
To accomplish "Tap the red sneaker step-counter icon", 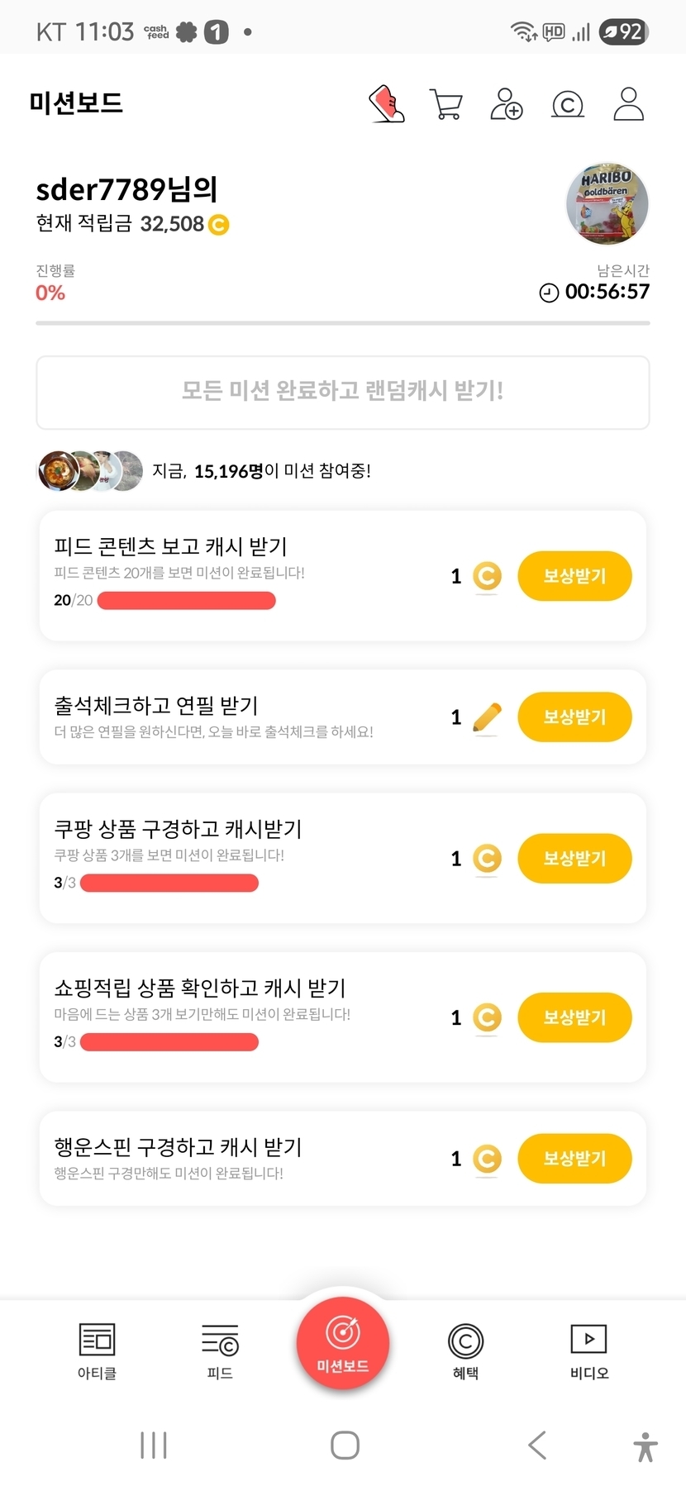I will click(386, 104).
